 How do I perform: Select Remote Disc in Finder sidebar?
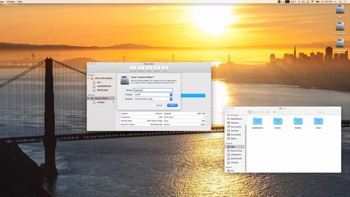click(235, 151)
